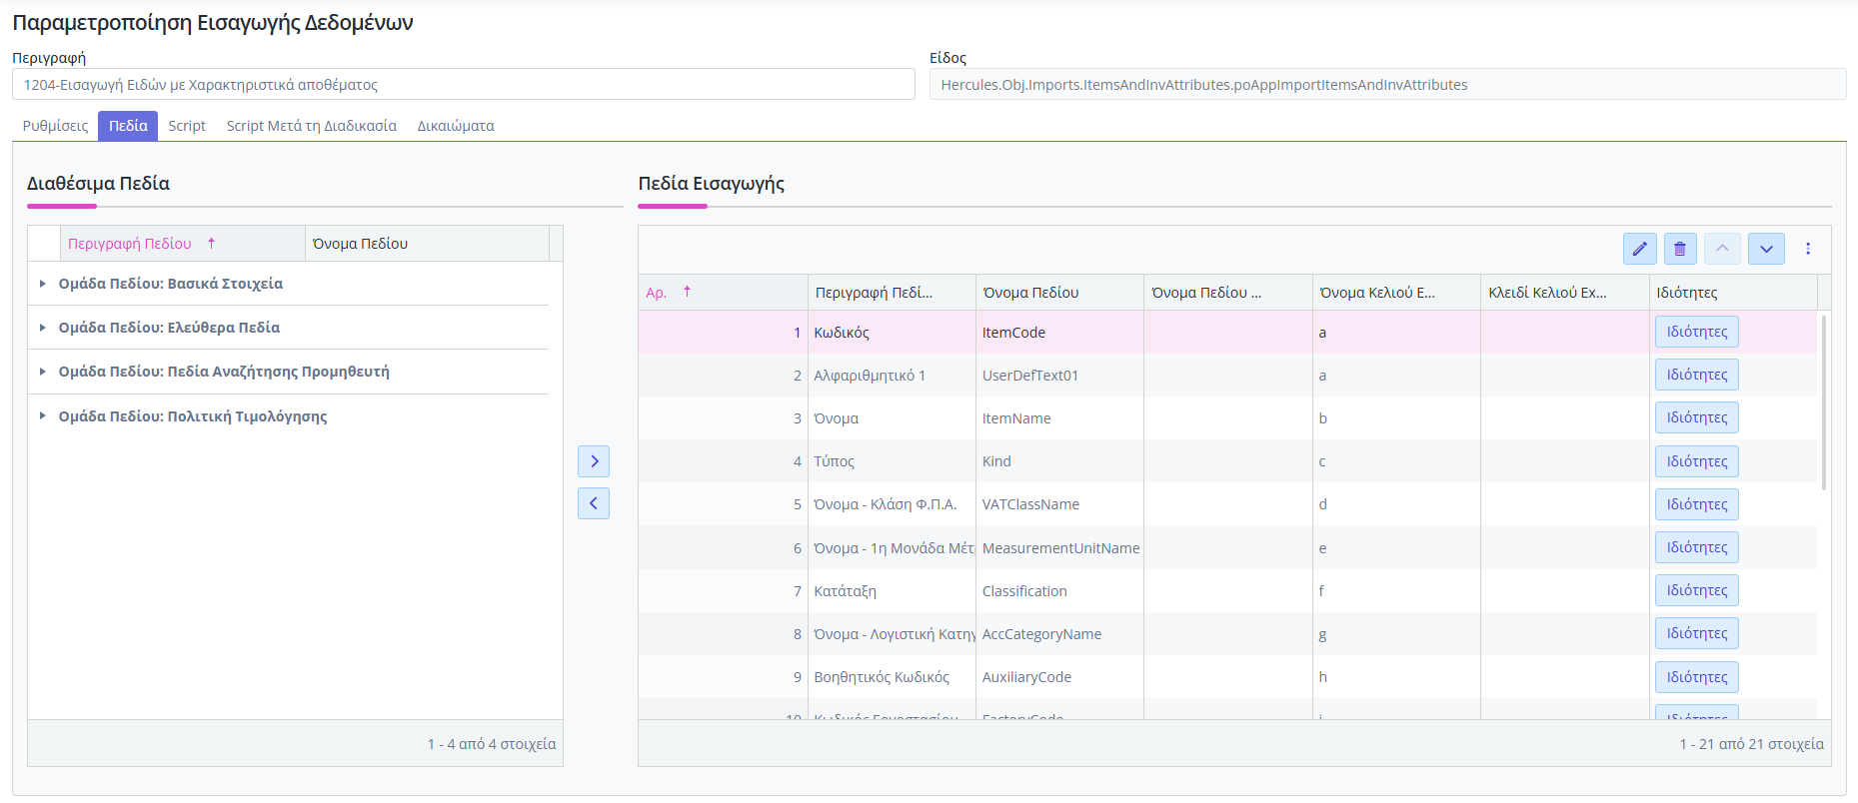Open the three-dot more options menu
The image size is (1858, 803).
[x=1808, y=249]
